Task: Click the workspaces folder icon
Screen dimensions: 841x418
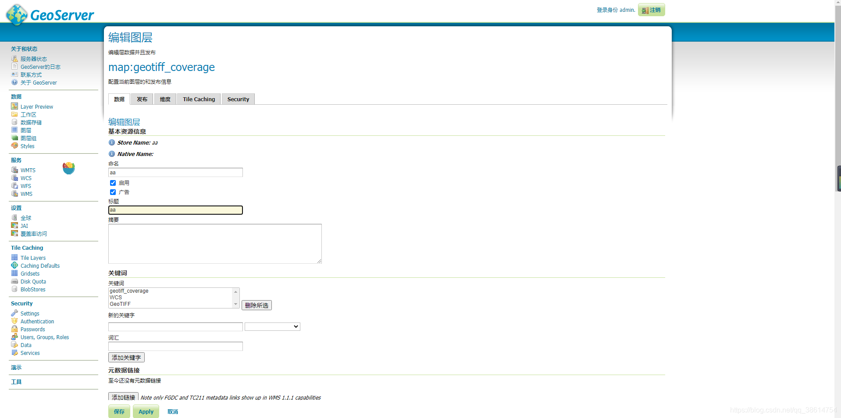Action: (14, 114)
